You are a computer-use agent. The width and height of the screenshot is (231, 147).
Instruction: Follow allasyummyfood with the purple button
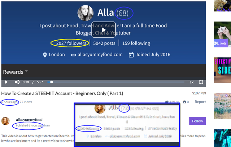click(197, 121)
